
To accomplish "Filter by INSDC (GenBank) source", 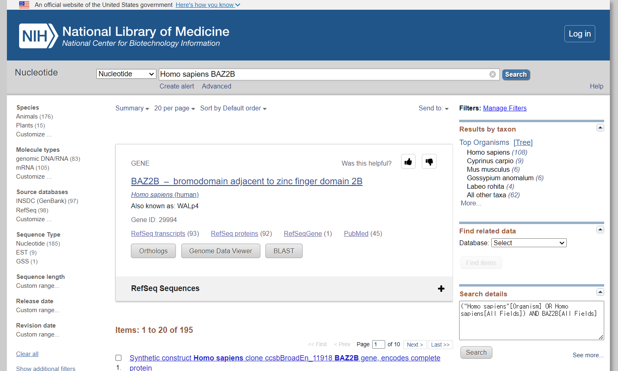I will click(41, 201).
